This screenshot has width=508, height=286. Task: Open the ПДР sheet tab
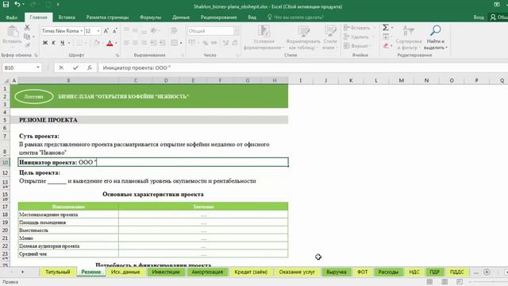point(434,272)
